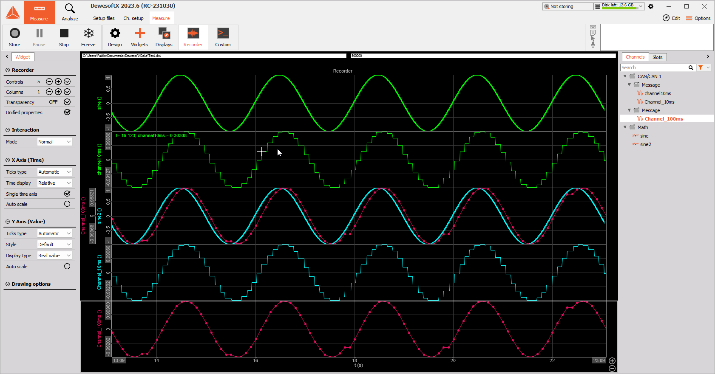This screenshot has width=715, height=374.
Task: Click the text note event icon
Action: 593,33
